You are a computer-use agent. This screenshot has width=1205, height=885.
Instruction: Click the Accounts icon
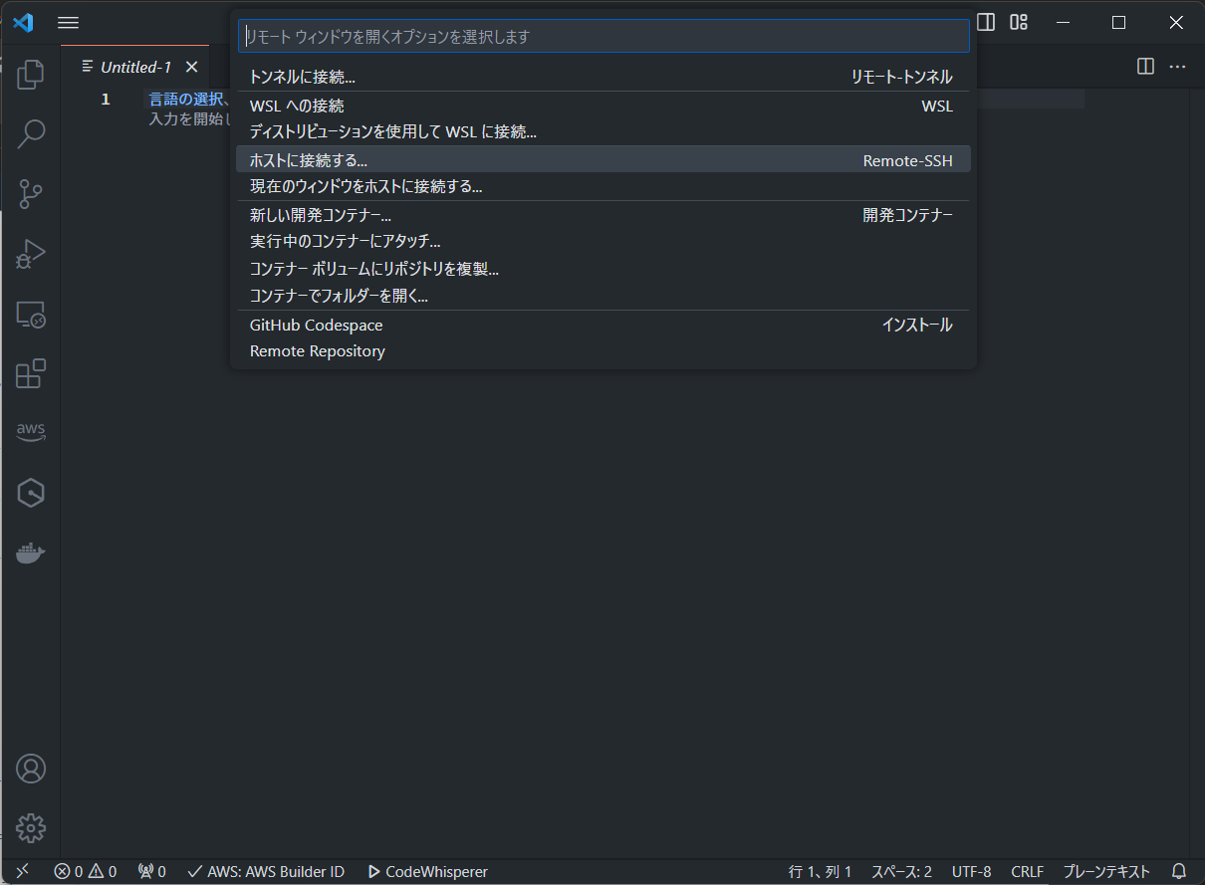click(31, 769)
